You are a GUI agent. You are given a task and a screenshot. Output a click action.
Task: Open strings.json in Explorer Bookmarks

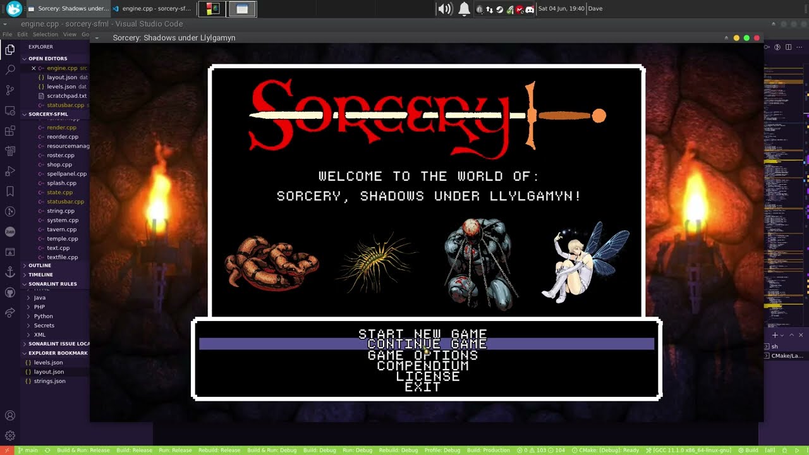coord(49,381)
